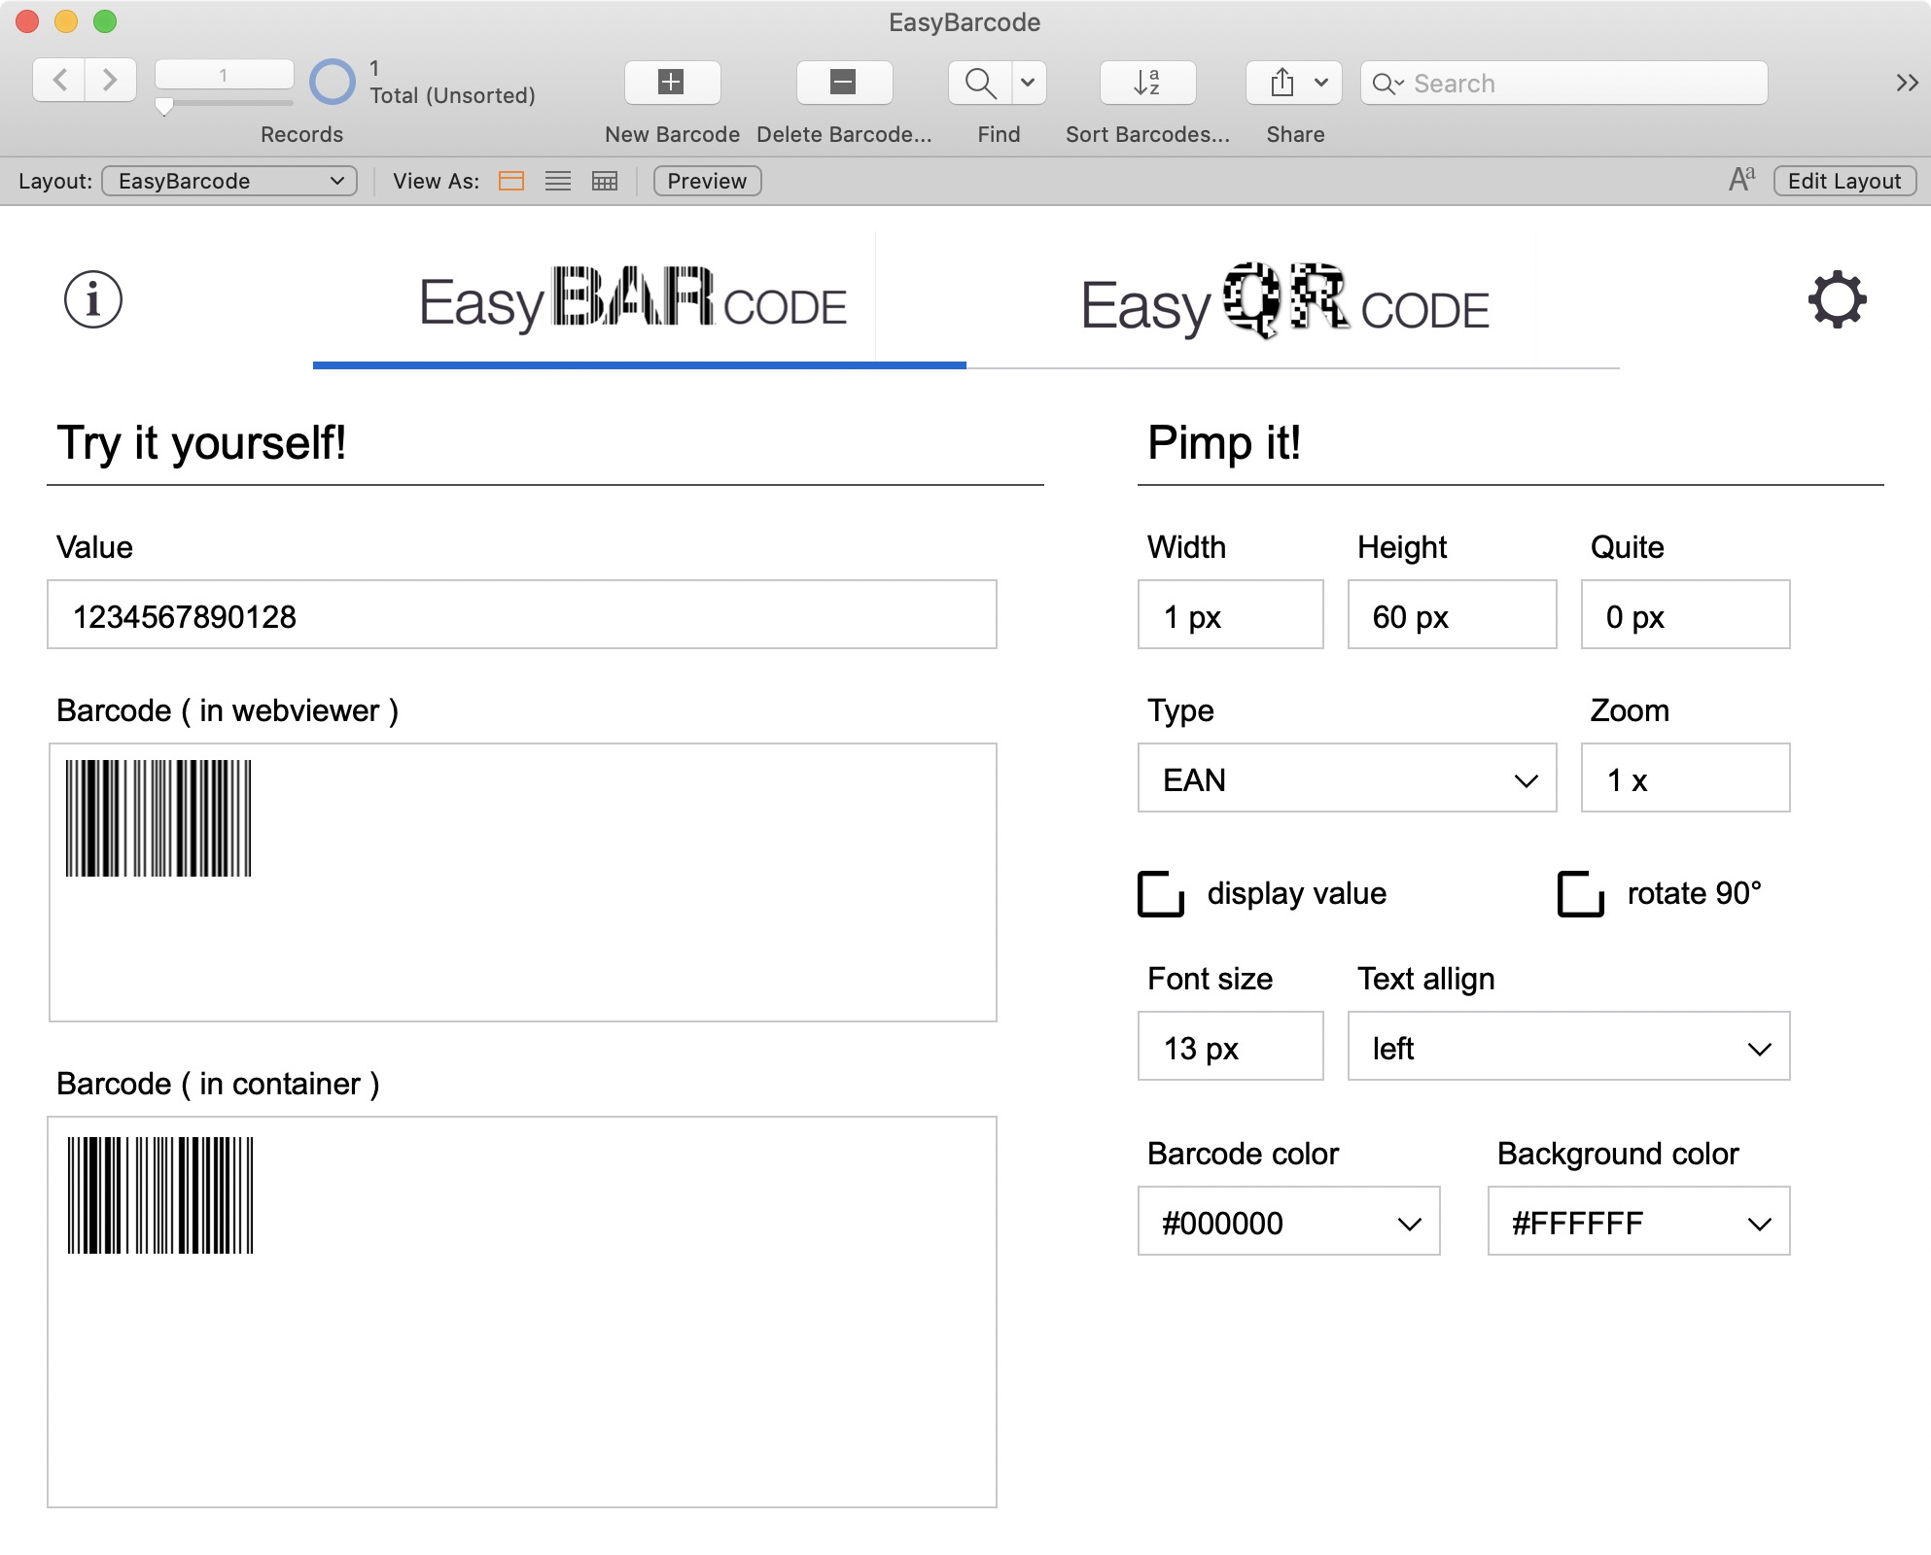Screen dimensions: 1931x1555
Task: Switch to the Easy QR CODE tab
Action: click(1283, 303)
